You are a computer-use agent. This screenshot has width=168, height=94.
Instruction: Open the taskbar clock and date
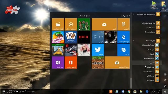point(9,92)
